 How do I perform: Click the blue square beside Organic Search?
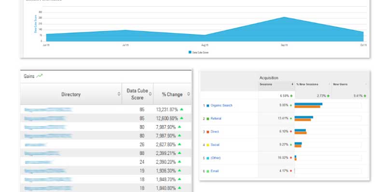(208, 105)
